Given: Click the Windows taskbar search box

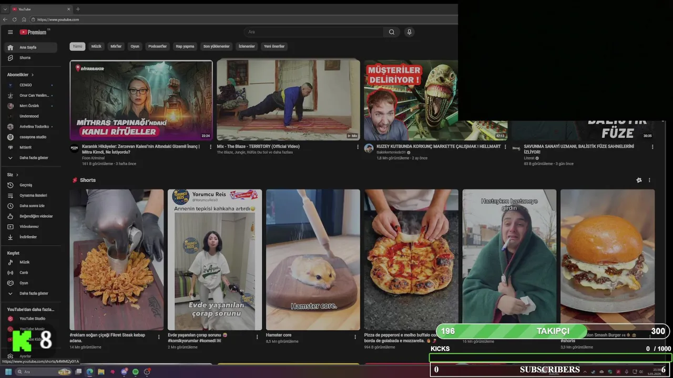Looking at the screenshot, I should pos(44,372).
